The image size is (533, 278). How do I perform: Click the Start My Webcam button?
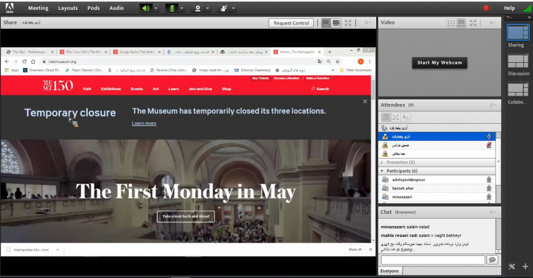[439, 62]
